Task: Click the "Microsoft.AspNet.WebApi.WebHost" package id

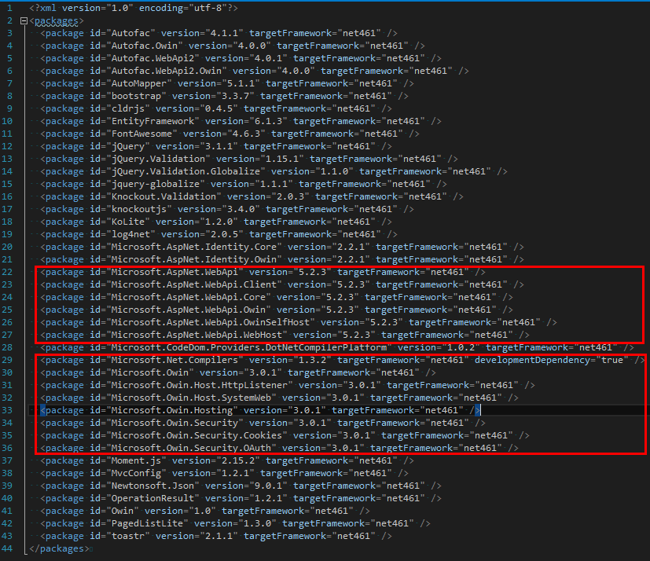Action: point(197,335)
